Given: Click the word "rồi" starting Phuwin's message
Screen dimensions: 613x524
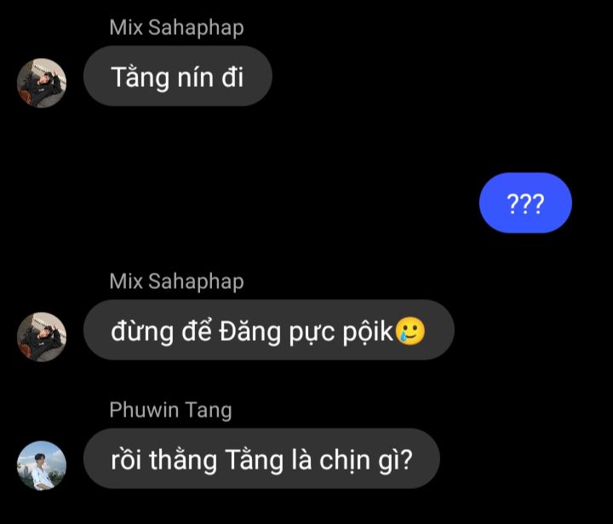Looking at the screenshot, I should (x=126, y=459).
